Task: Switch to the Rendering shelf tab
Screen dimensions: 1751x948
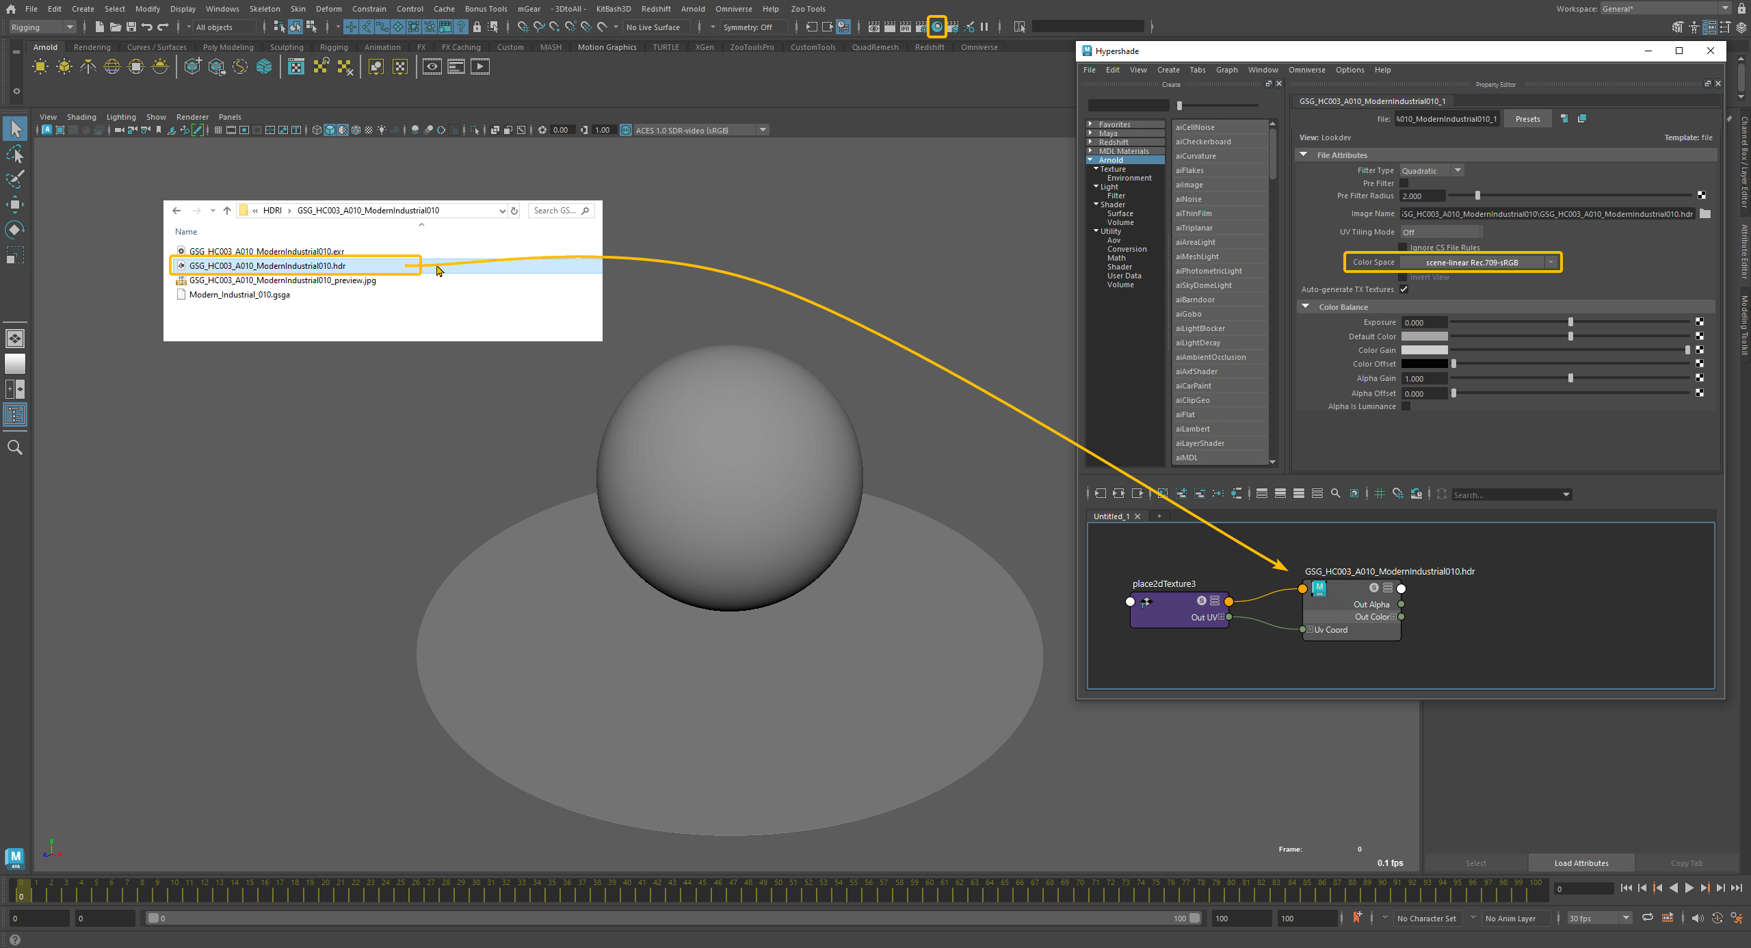Action: click(x=92, y=47)
